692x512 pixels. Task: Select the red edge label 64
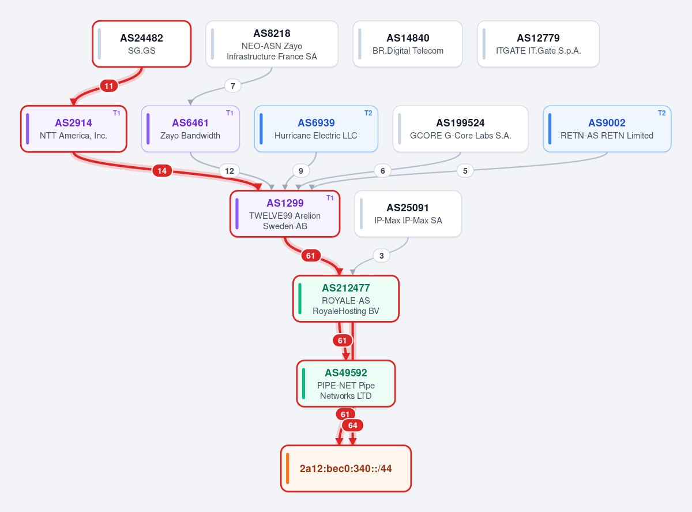tap(352, 425)
